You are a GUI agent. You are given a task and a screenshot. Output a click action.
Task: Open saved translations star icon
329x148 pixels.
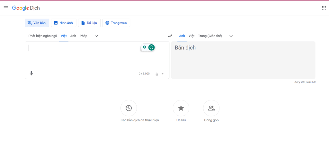click(181, 108)
